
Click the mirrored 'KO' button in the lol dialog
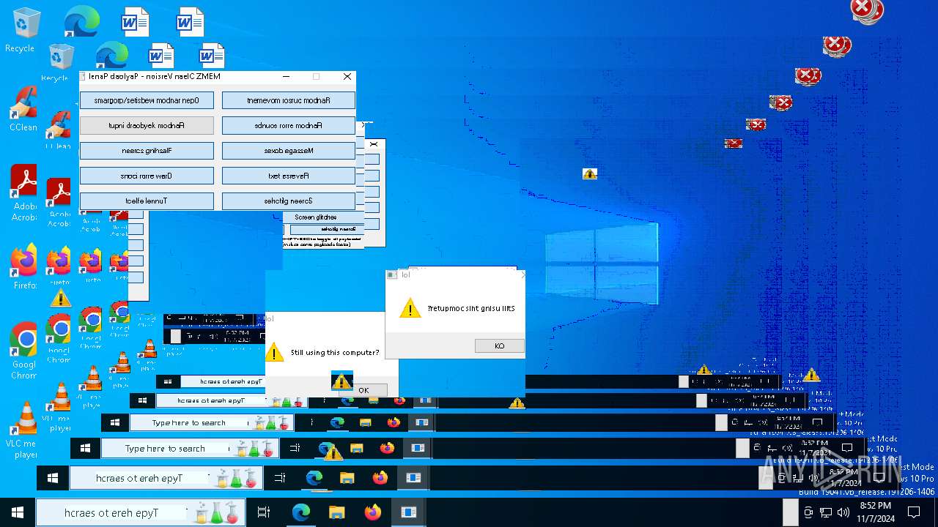coord(500,346)
